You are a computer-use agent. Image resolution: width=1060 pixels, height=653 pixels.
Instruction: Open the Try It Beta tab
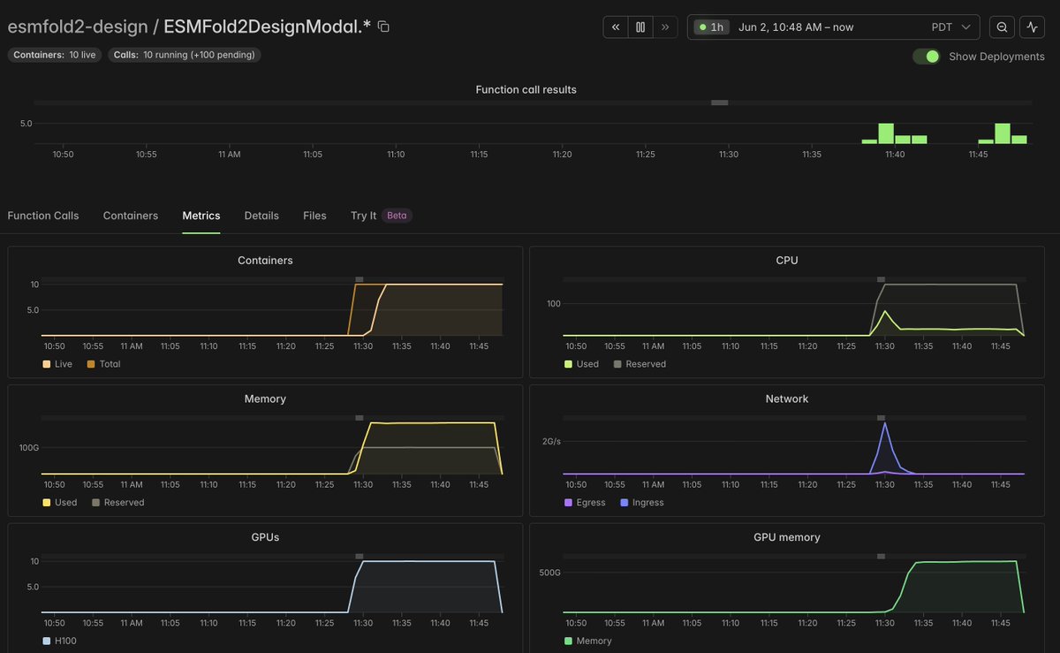pos(382,216)
